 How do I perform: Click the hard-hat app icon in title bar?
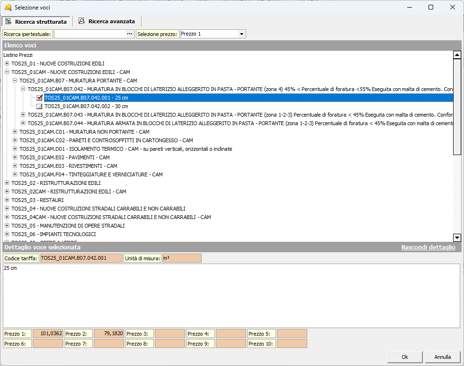(8, 7)
